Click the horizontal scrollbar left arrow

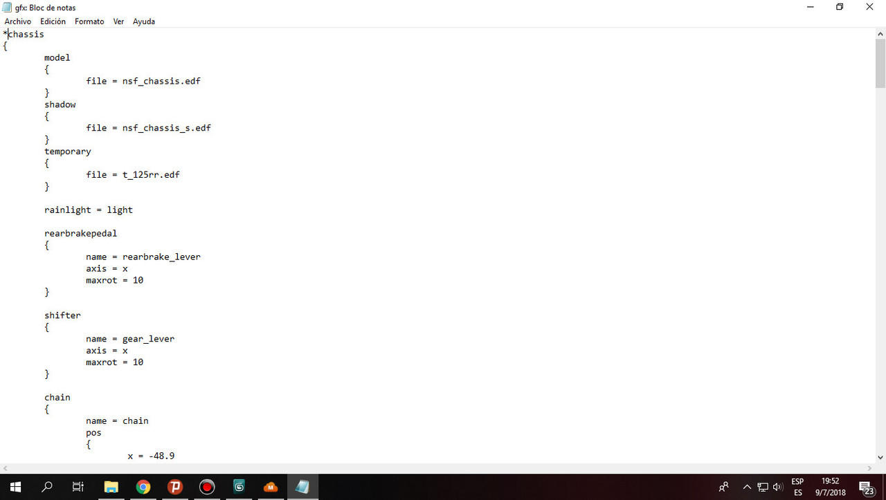click(x=6, y=468)
